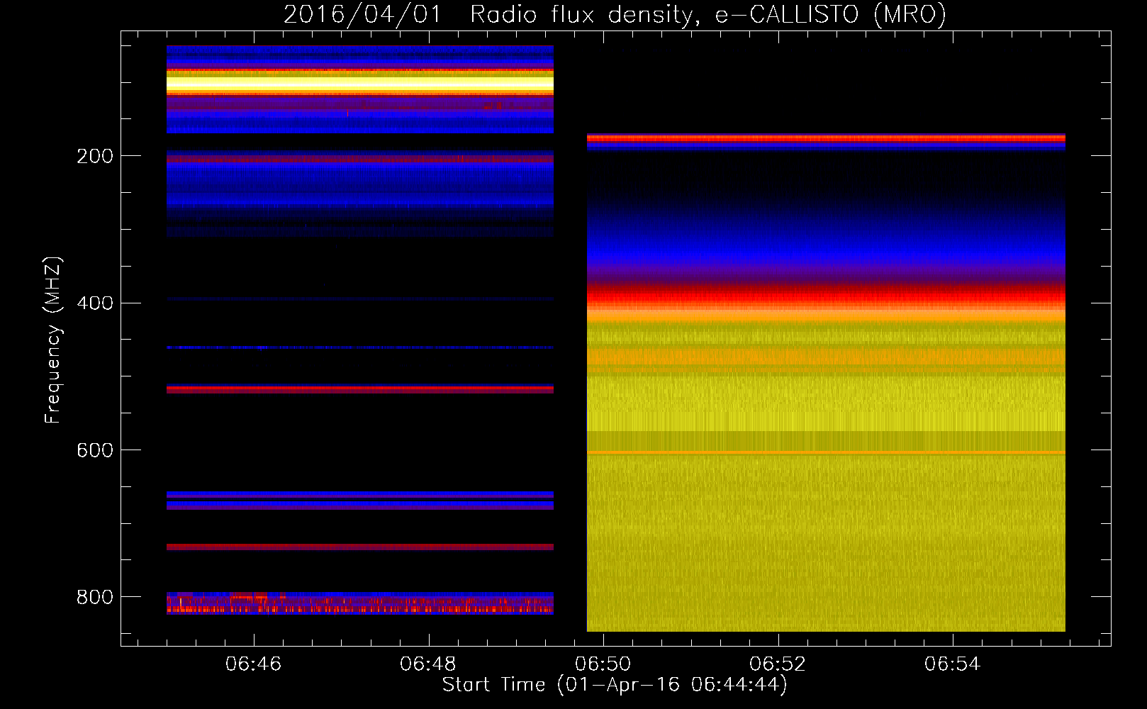Click the 600 frequency tick label
1147x709 pixels.
[x=95, y=450]
